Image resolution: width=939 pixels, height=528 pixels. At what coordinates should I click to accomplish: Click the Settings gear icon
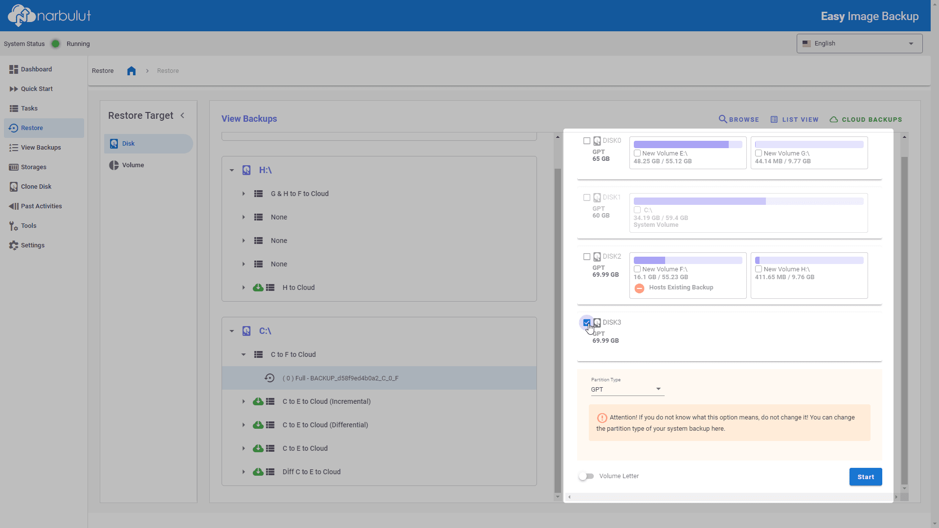tap(14, 245)
